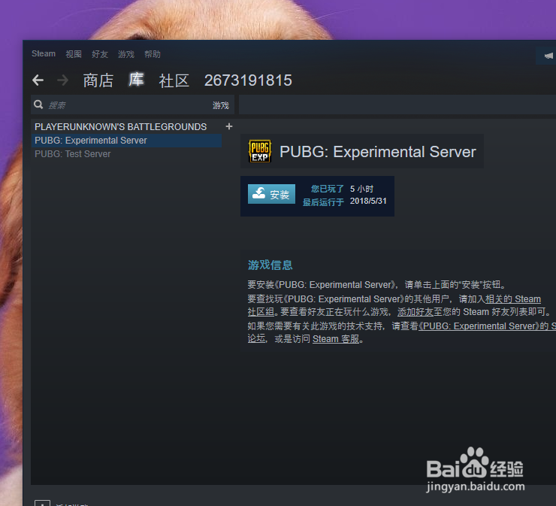556x506 pixels.
Task: Open the 帮助 menu
Action: pyautogui.click(x=153, y=54)
